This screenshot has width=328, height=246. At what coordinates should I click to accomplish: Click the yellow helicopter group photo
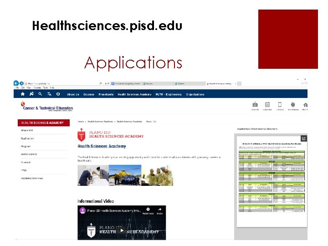[125, 175]
